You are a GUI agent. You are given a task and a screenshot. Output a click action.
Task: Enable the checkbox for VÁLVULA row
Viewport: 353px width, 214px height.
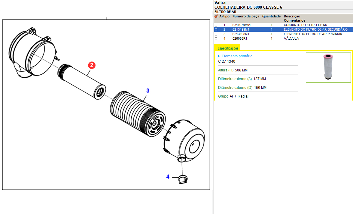[x=216, y=39]
